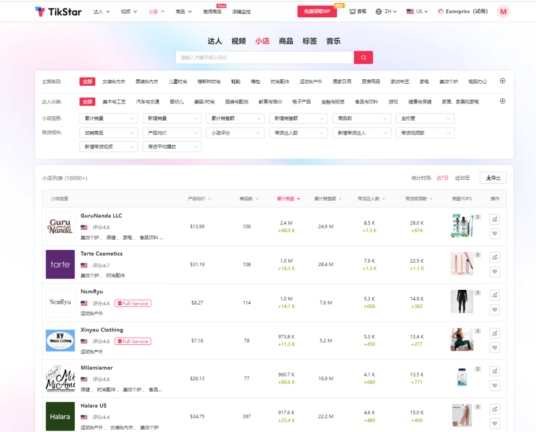Screen dimensions: 536x432
Task: Click the keyword search input field
Action: click(264, 57)
